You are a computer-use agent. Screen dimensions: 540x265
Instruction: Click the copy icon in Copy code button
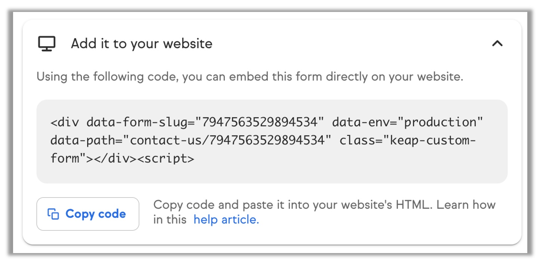tap(53, 214)
